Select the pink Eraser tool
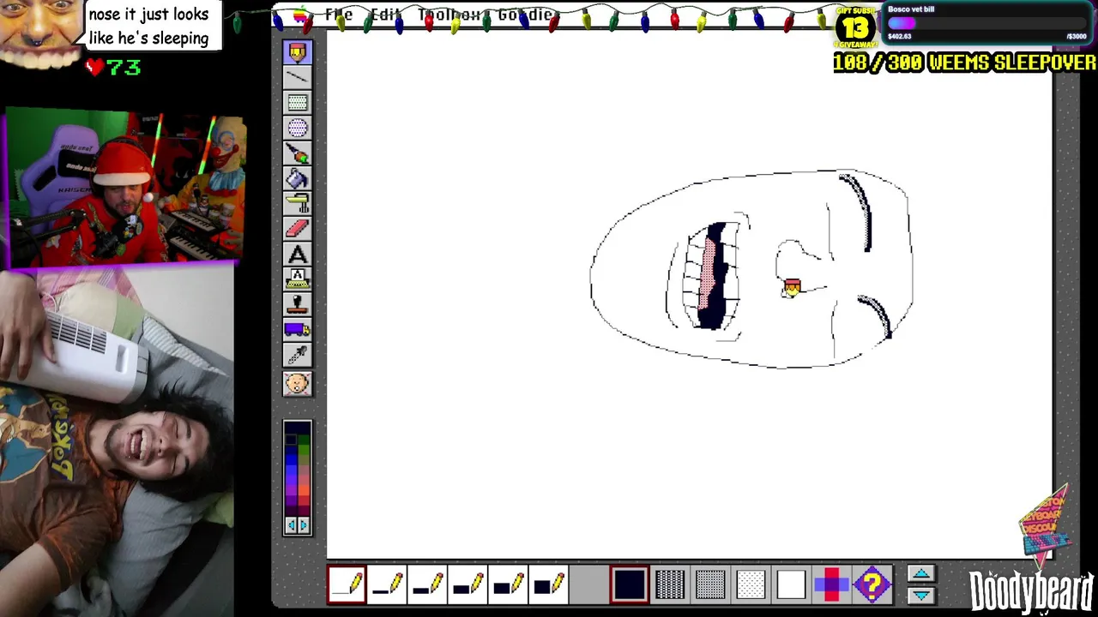This screenshot has height=617, width=1098. 298,229
